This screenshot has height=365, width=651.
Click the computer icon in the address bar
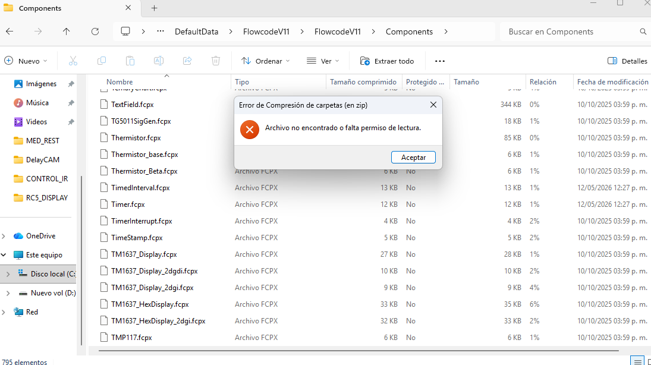click(x=125, y=32)
